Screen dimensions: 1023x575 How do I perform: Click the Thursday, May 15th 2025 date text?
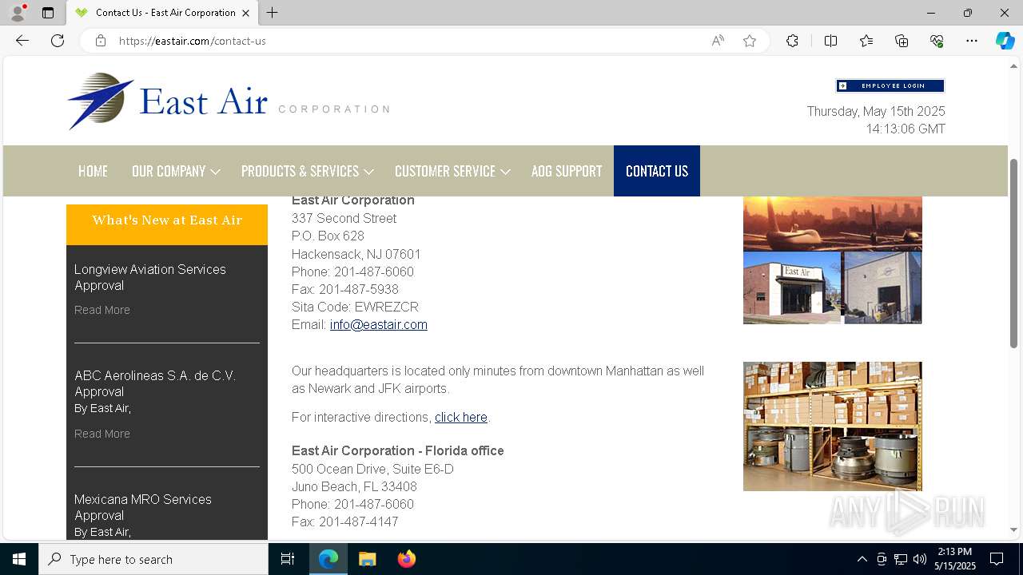(876, 112)
